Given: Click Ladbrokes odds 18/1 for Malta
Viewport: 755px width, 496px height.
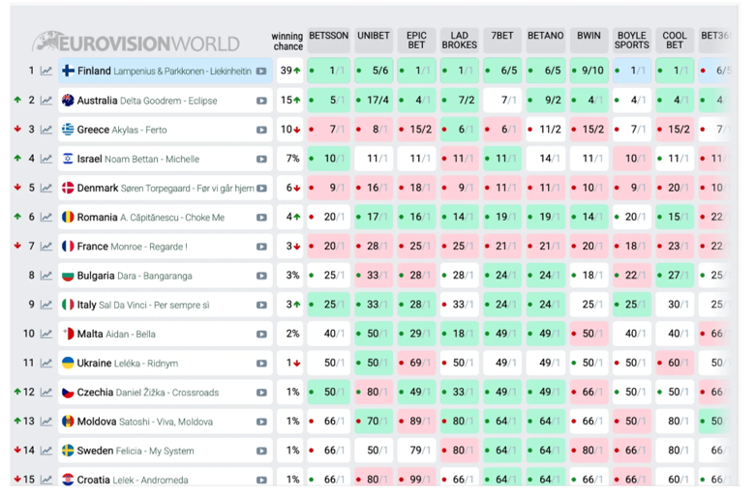Looking at the screenshot, I should (x=460, y=334).
